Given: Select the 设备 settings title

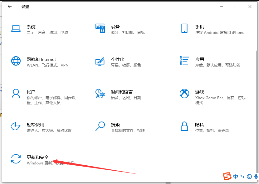Looking at the screenshot, I should click(x=115, y=27).
